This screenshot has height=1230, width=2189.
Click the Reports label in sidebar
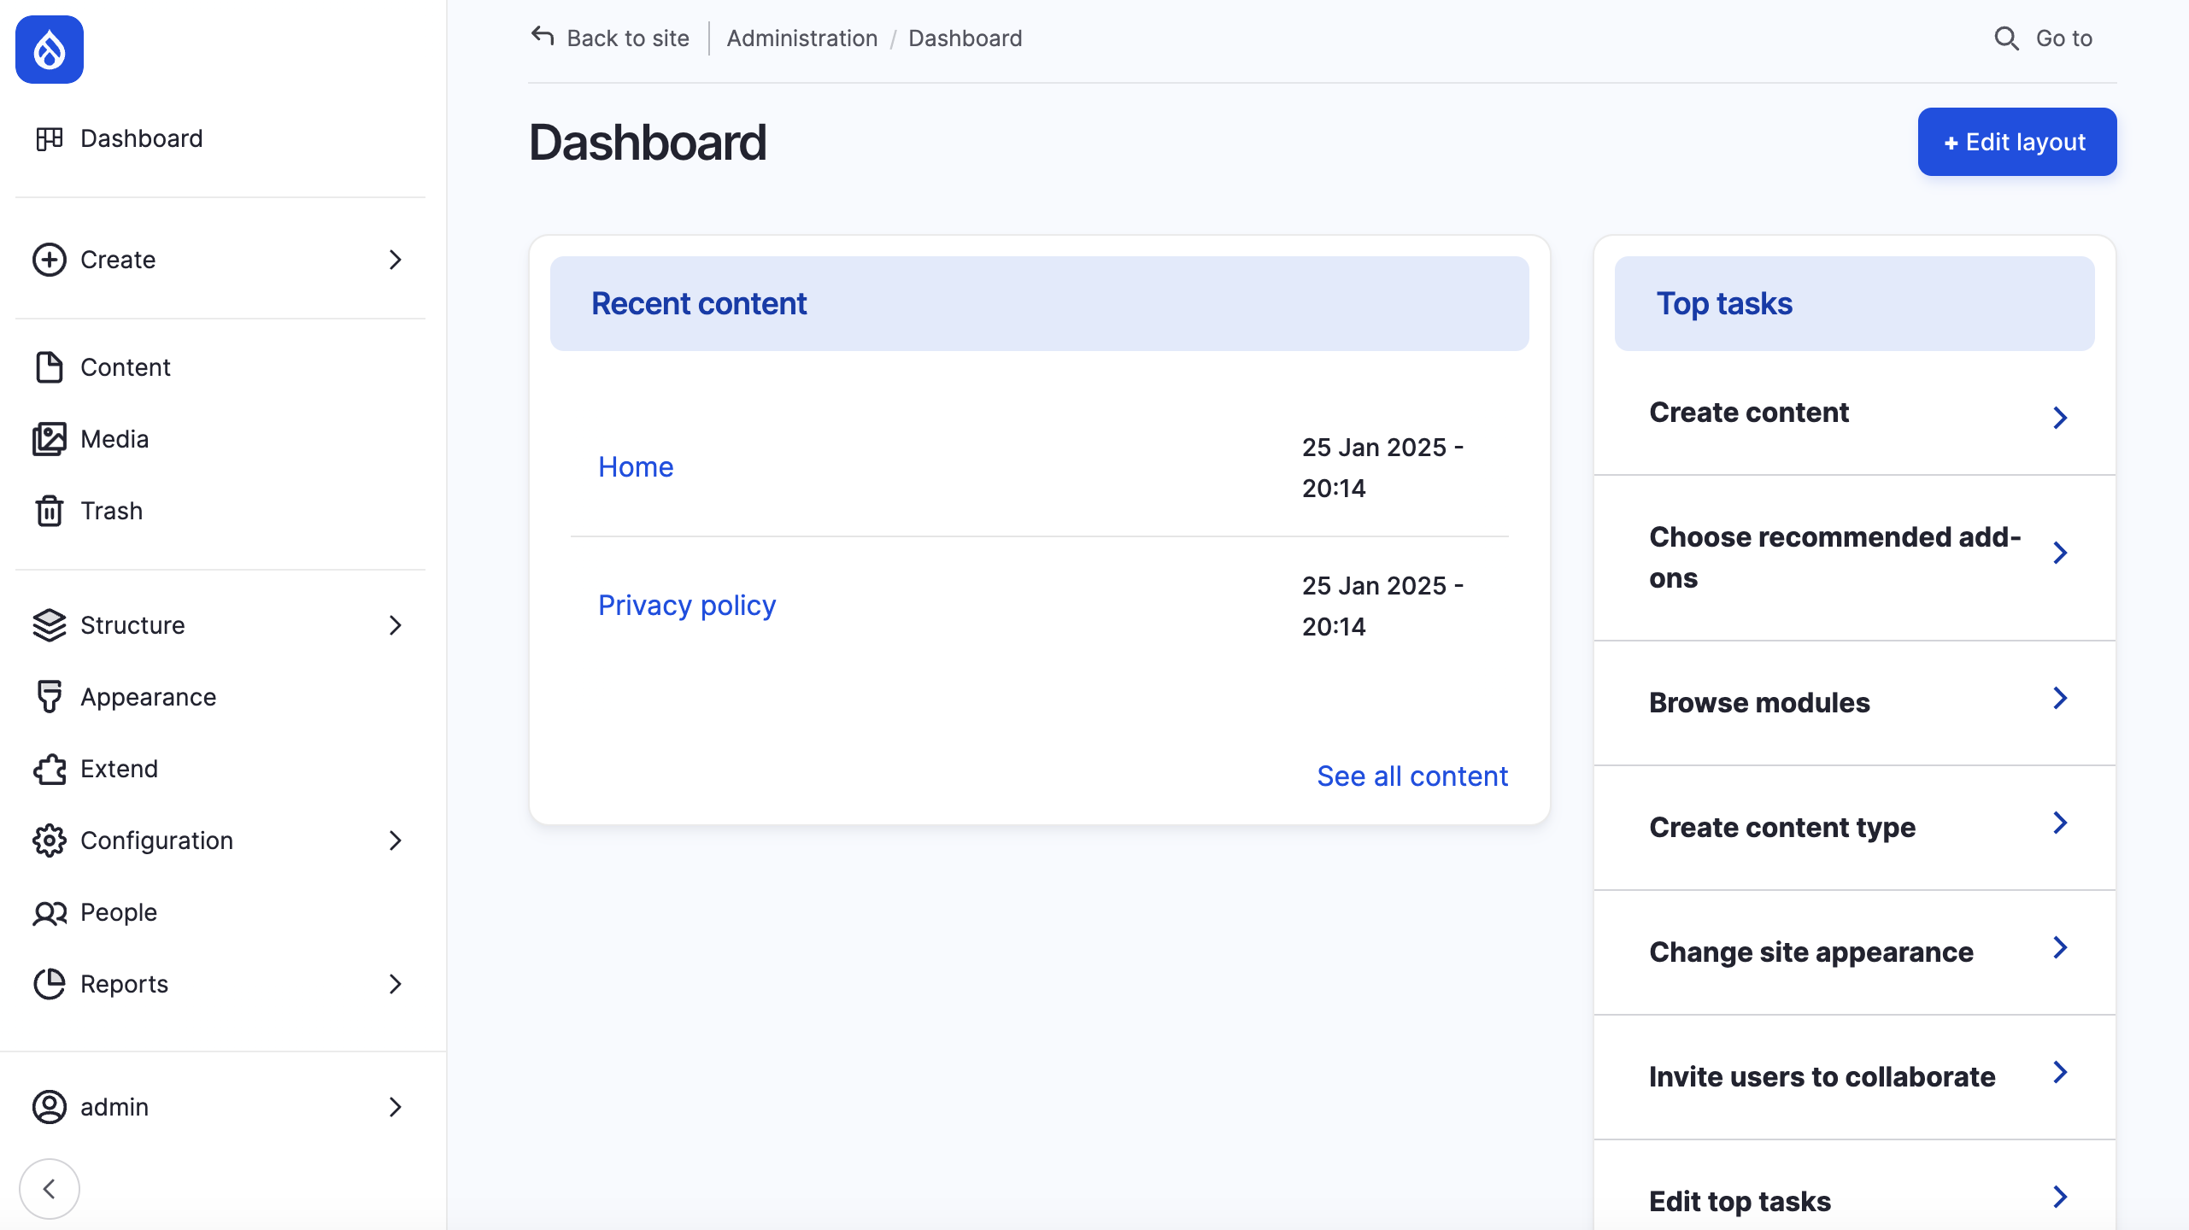124,984
